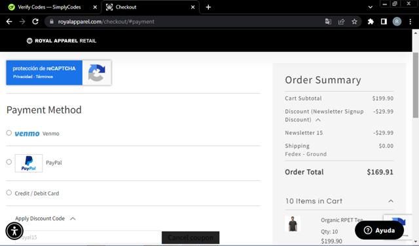The height and width of the screenshot is (246, 419).
Task: Select Venmo payment radio button
Action: 9,133
